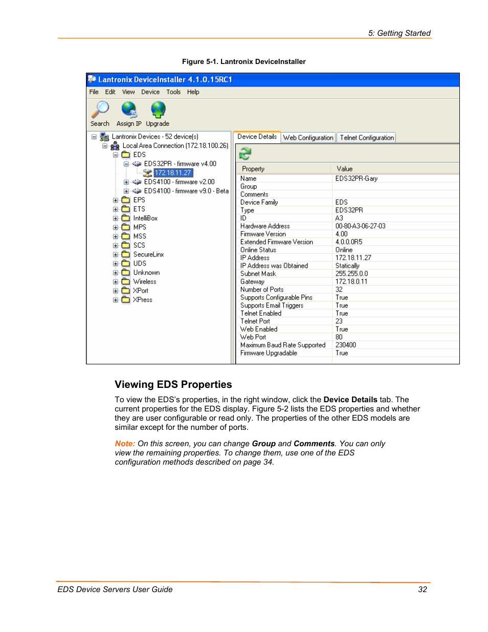Click the ETS folder icon

pyautogui.click(x=126, y=209)
